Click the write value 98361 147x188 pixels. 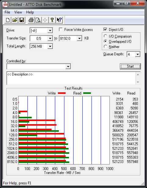[x=118, y=112]
